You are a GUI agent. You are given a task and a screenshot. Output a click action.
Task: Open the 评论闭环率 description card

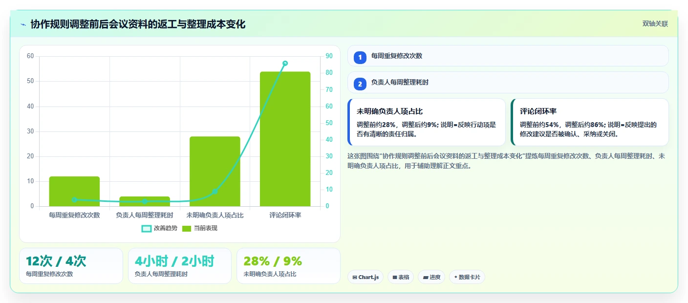coord(589,122)
